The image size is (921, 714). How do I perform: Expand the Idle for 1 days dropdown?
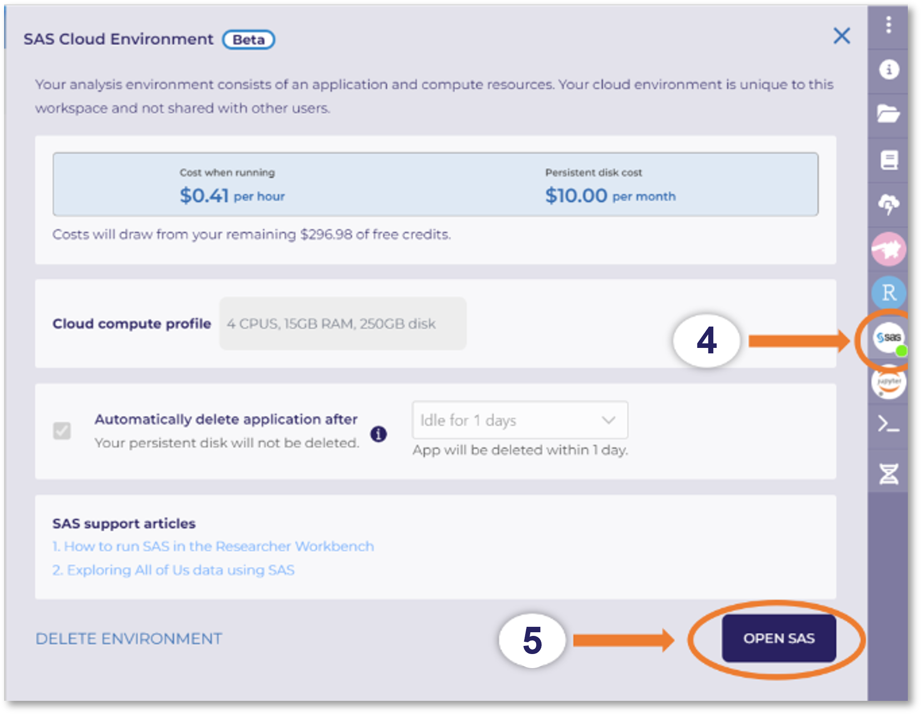[519, 420]
